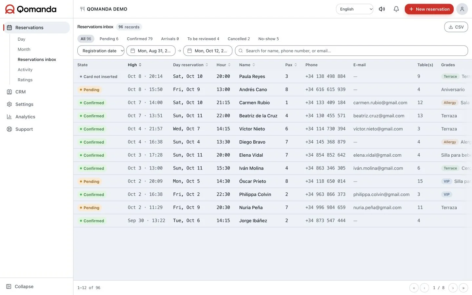Image resolution: width=472 pixels, height=295 pixels.
Task: Export reservations with CSV button
Action: [456, 27]
